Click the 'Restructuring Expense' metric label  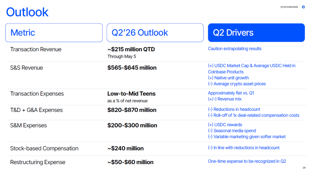pyautogui.click(x=38, y=162)
